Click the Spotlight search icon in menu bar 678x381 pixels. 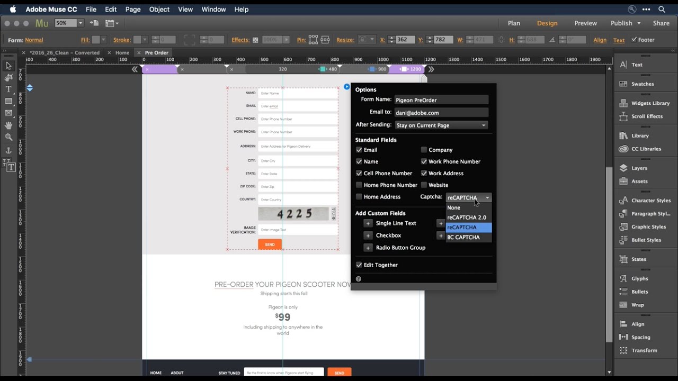(662, 10)
